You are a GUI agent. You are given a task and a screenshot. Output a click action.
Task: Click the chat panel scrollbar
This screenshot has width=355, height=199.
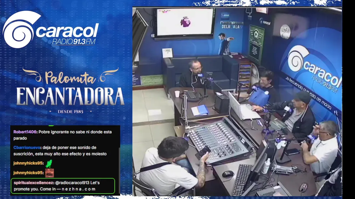[x=120, y=171]
